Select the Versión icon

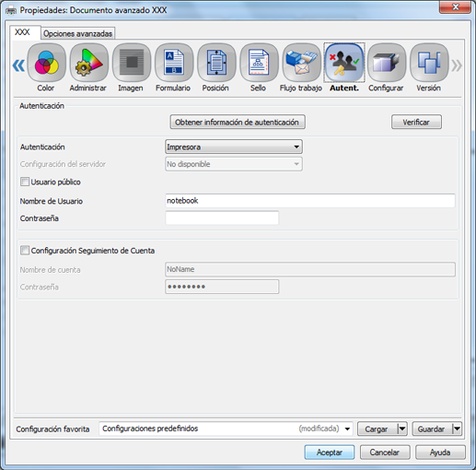pos(429,64)
